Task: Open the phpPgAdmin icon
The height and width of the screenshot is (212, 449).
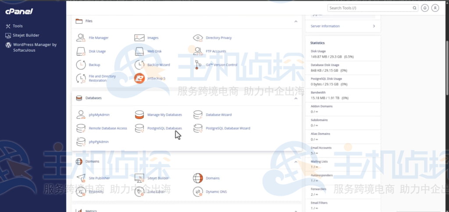Action: (x=81, y=142)
